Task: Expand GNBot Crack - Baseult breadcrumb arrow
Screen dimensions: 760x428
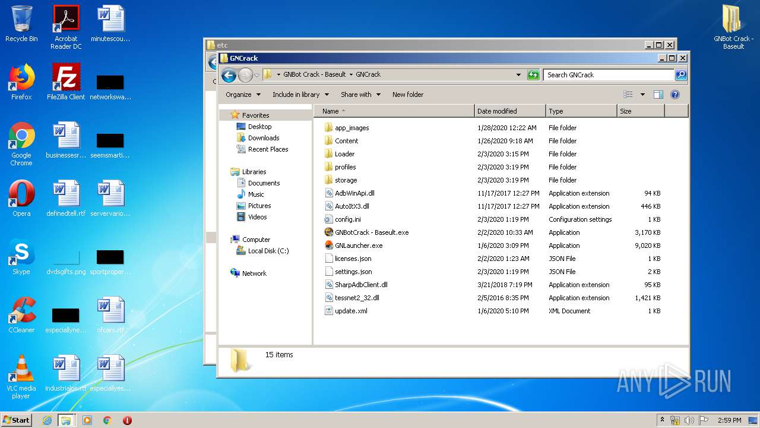Action: pyautogui.click(x=351, y=75)
